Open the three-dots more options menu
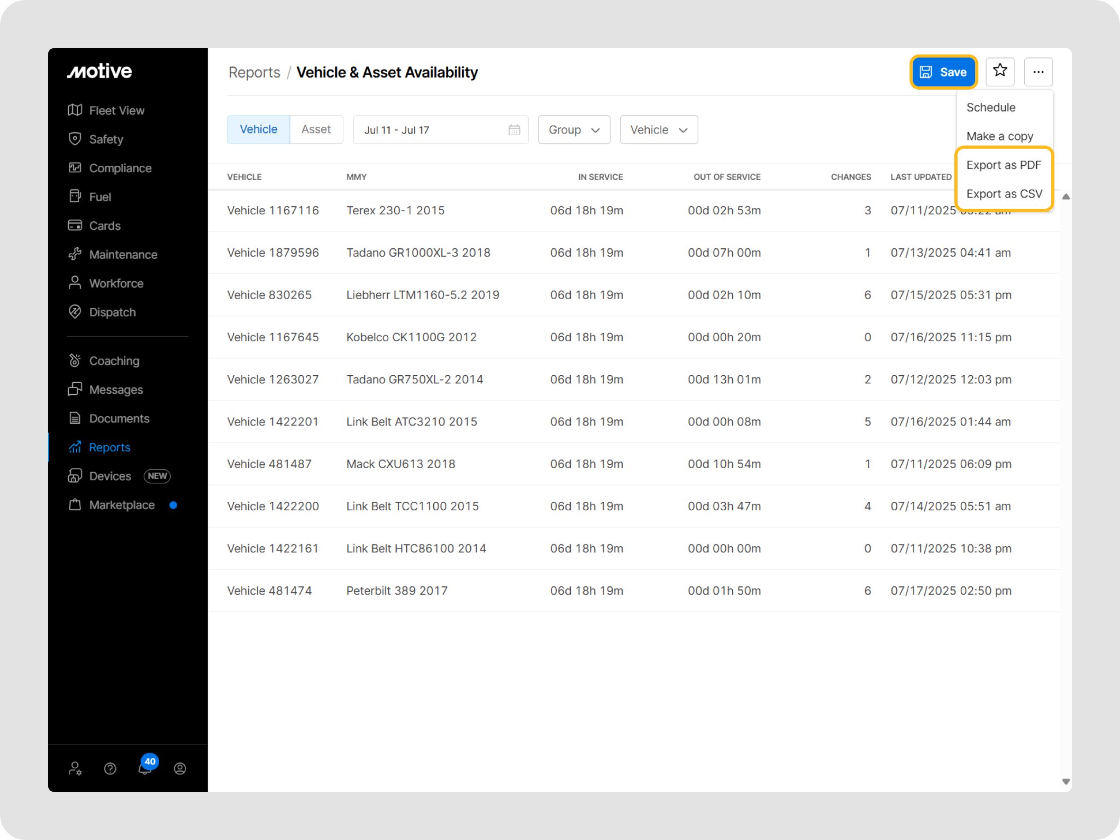This screenshot has height=840, width=1120. tap(1038, 72)
